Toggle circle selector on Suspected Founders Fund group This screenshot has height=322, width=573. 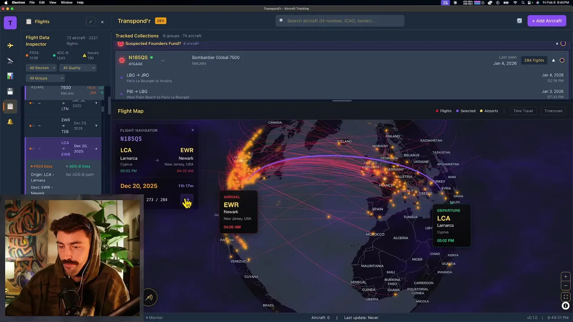click(563, 43)
